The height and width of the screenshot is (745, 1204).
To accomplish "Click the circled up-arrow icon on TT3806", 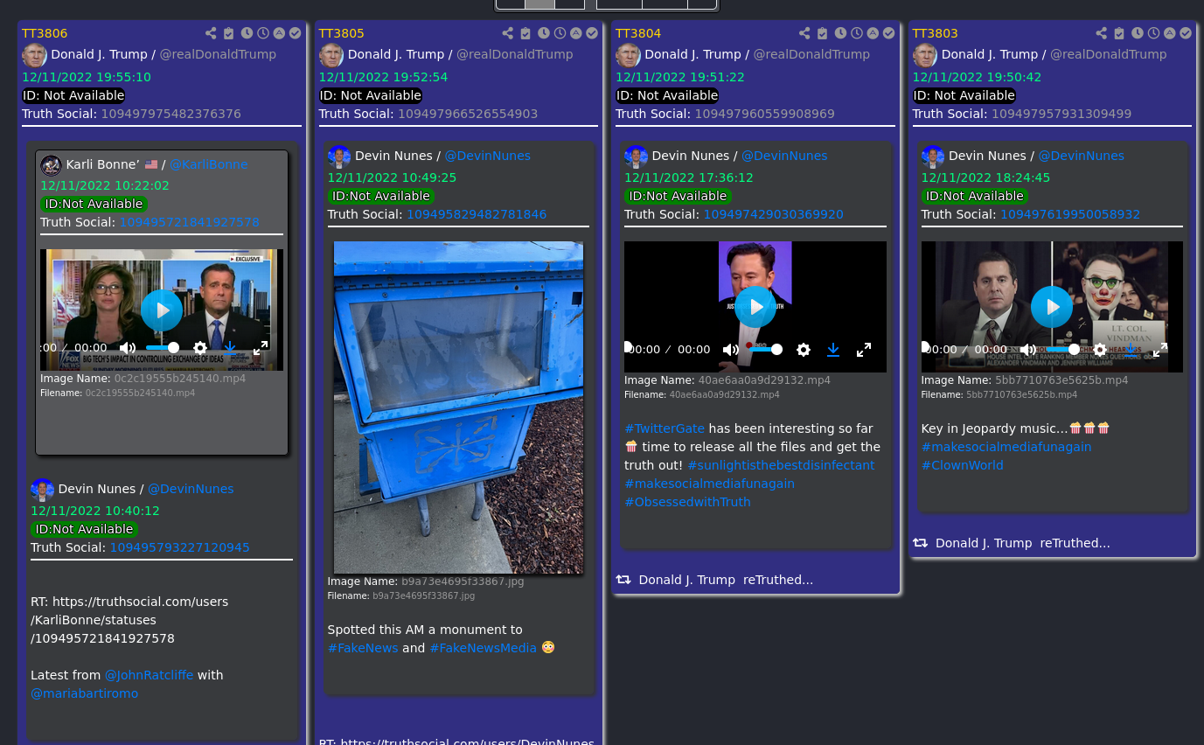I will [279, 33].
